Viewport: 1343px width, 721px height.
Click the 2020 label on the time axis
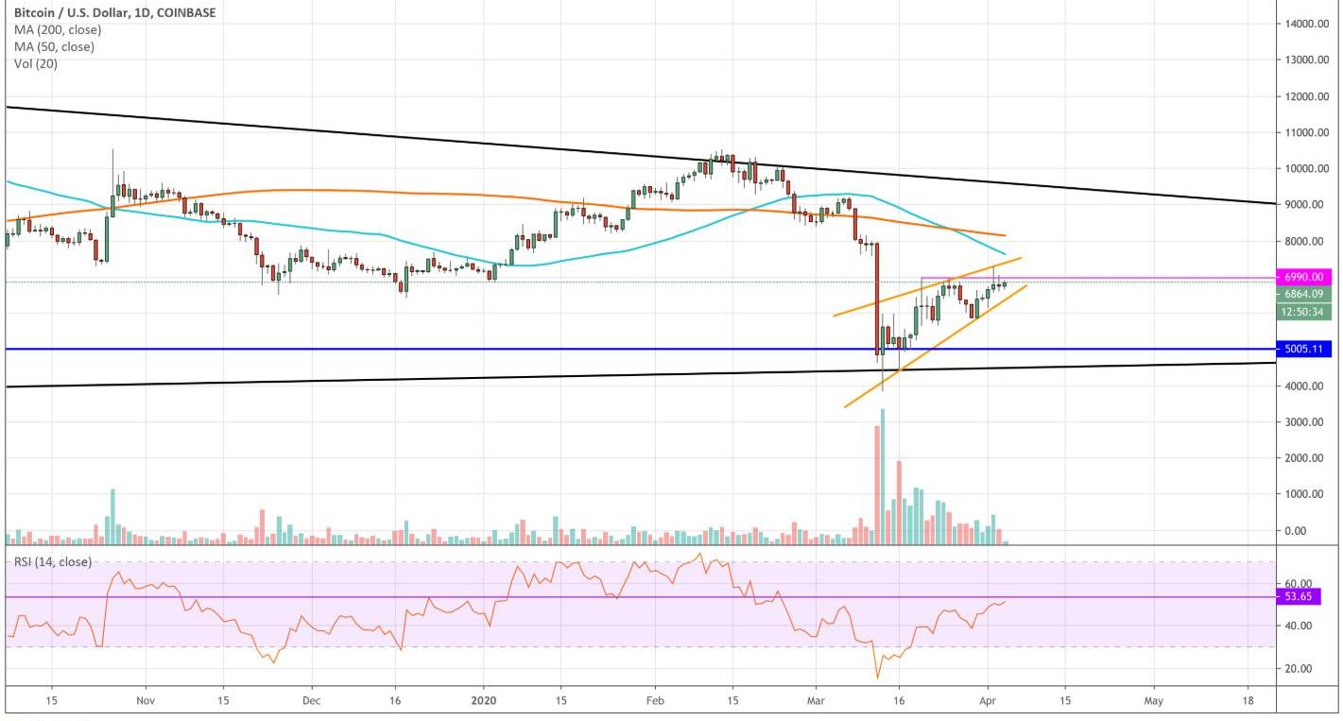(484, 702)
